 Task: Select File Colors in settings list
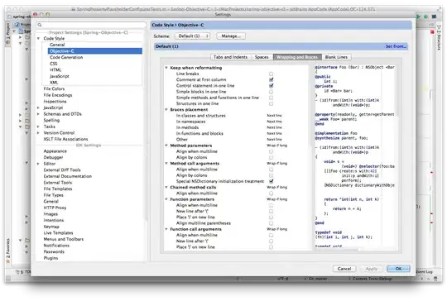pyautogui.click(x=54, y=88)
